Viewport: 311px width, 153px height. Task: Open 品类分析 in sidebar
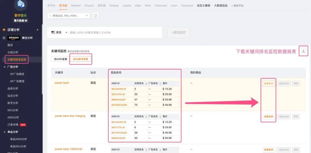click(x=13, y=89)
